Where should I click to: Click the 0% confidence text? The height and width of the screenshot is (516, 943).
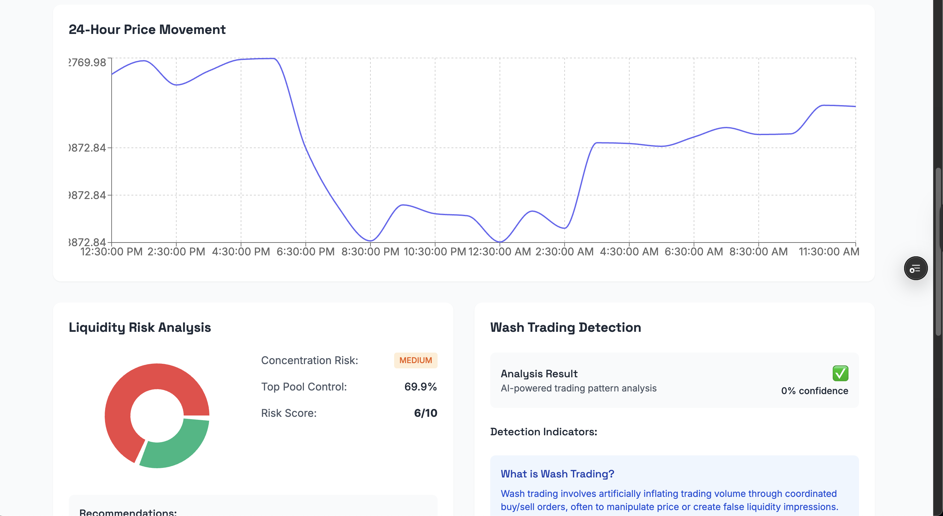click(814, 391)
